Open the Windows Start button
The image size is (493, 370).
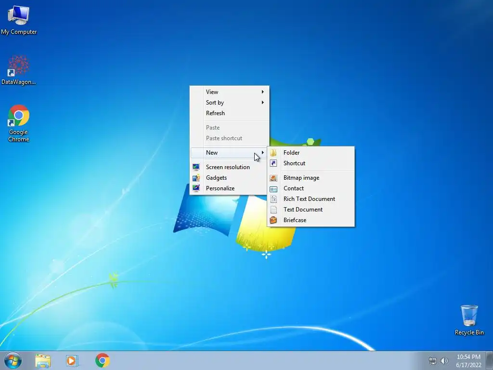pos(13,360)
